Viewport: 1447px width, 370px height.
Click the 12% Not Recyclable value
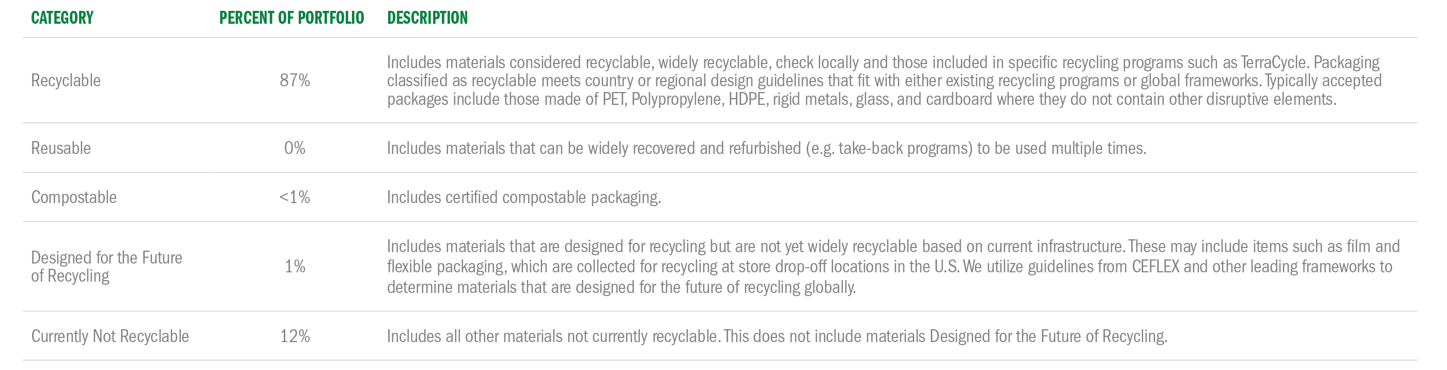coord(295,336)
